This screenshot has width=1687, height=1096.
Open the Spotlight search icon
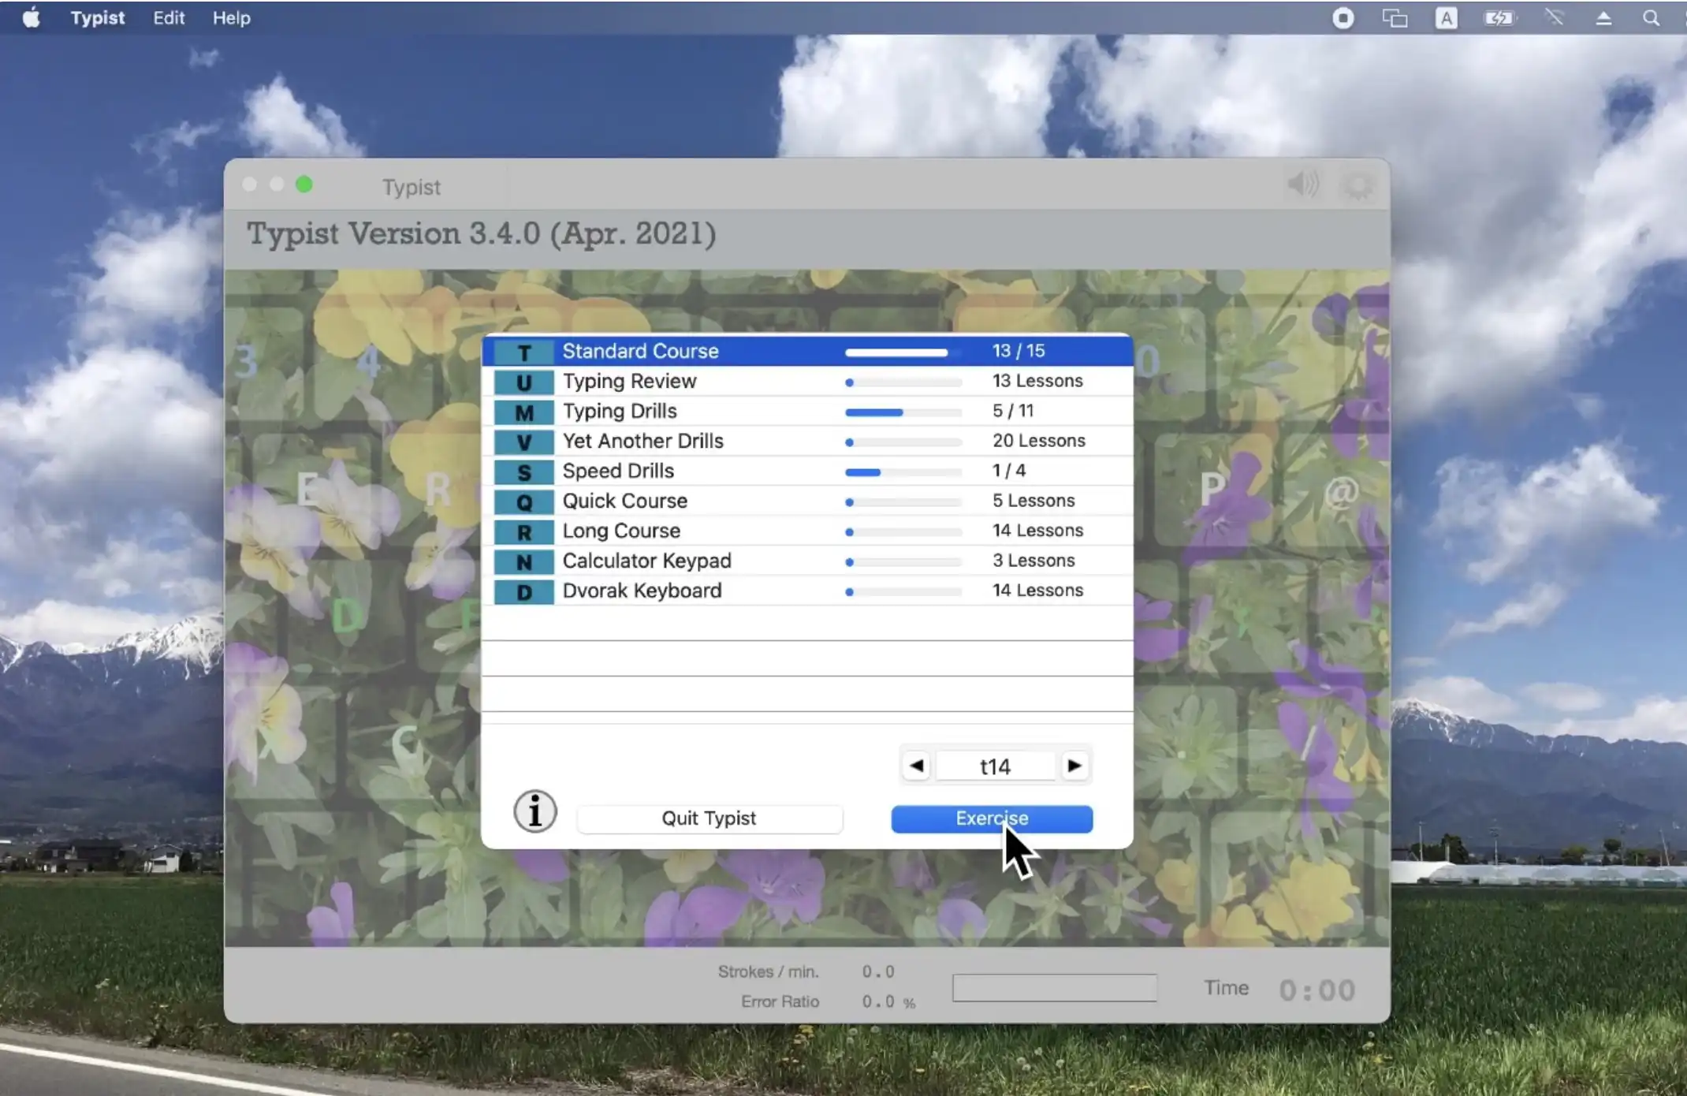[1651, 17]
